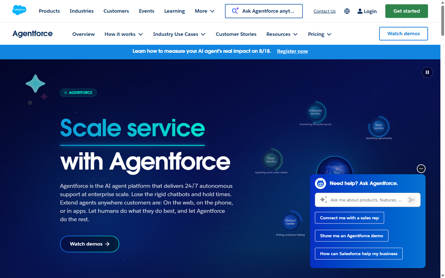This screenshot has height=278, width=445.
Task: Open the Customers menu
Action: click(x=116, y=11)
